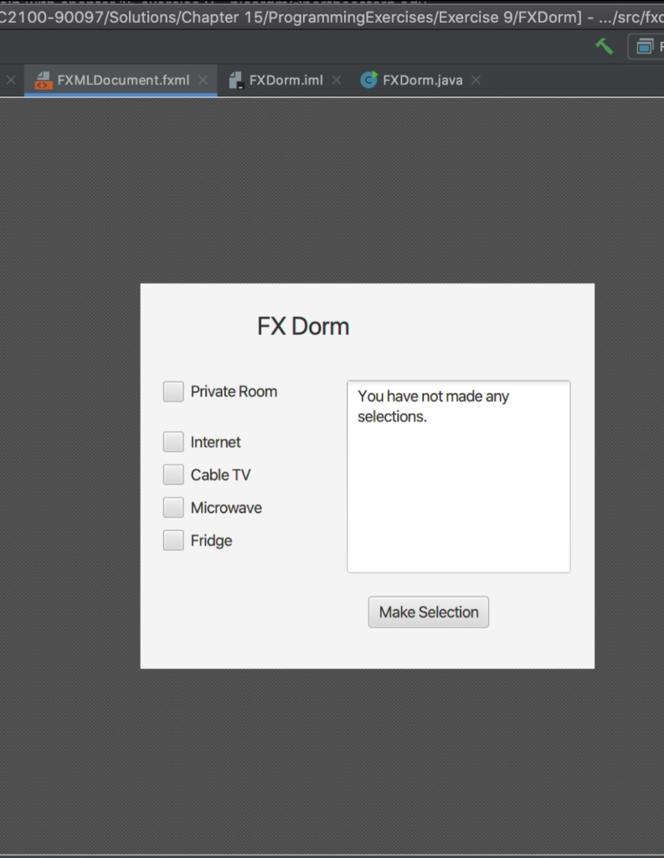Click the Make Selection button
This screenshot has width=664, height=858.
pos(428,612)
